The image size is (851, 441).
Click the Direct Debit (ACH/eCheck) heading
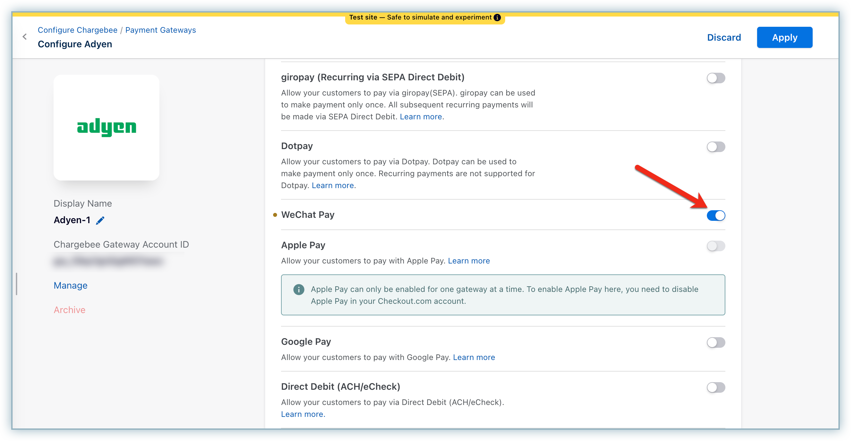coord(341,387)
